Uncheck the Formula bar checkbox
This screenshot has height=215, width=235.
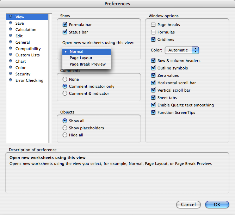[65, 25]
